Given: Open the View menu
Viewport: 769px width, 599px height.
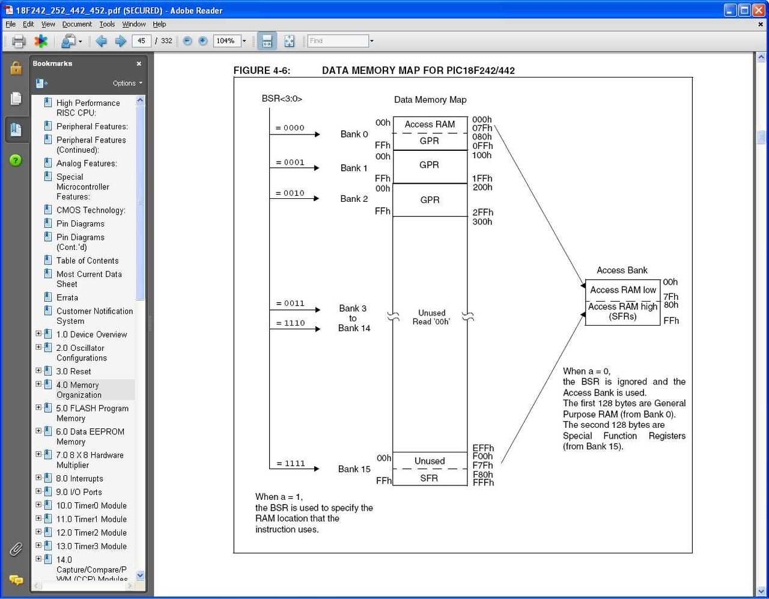Looking at the screenshot, I should tap(48, 24).
